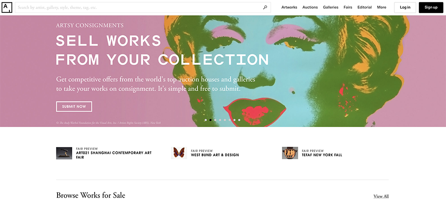Select the last carousel slide dot
The image size is (446, 207).
point(239,120)
